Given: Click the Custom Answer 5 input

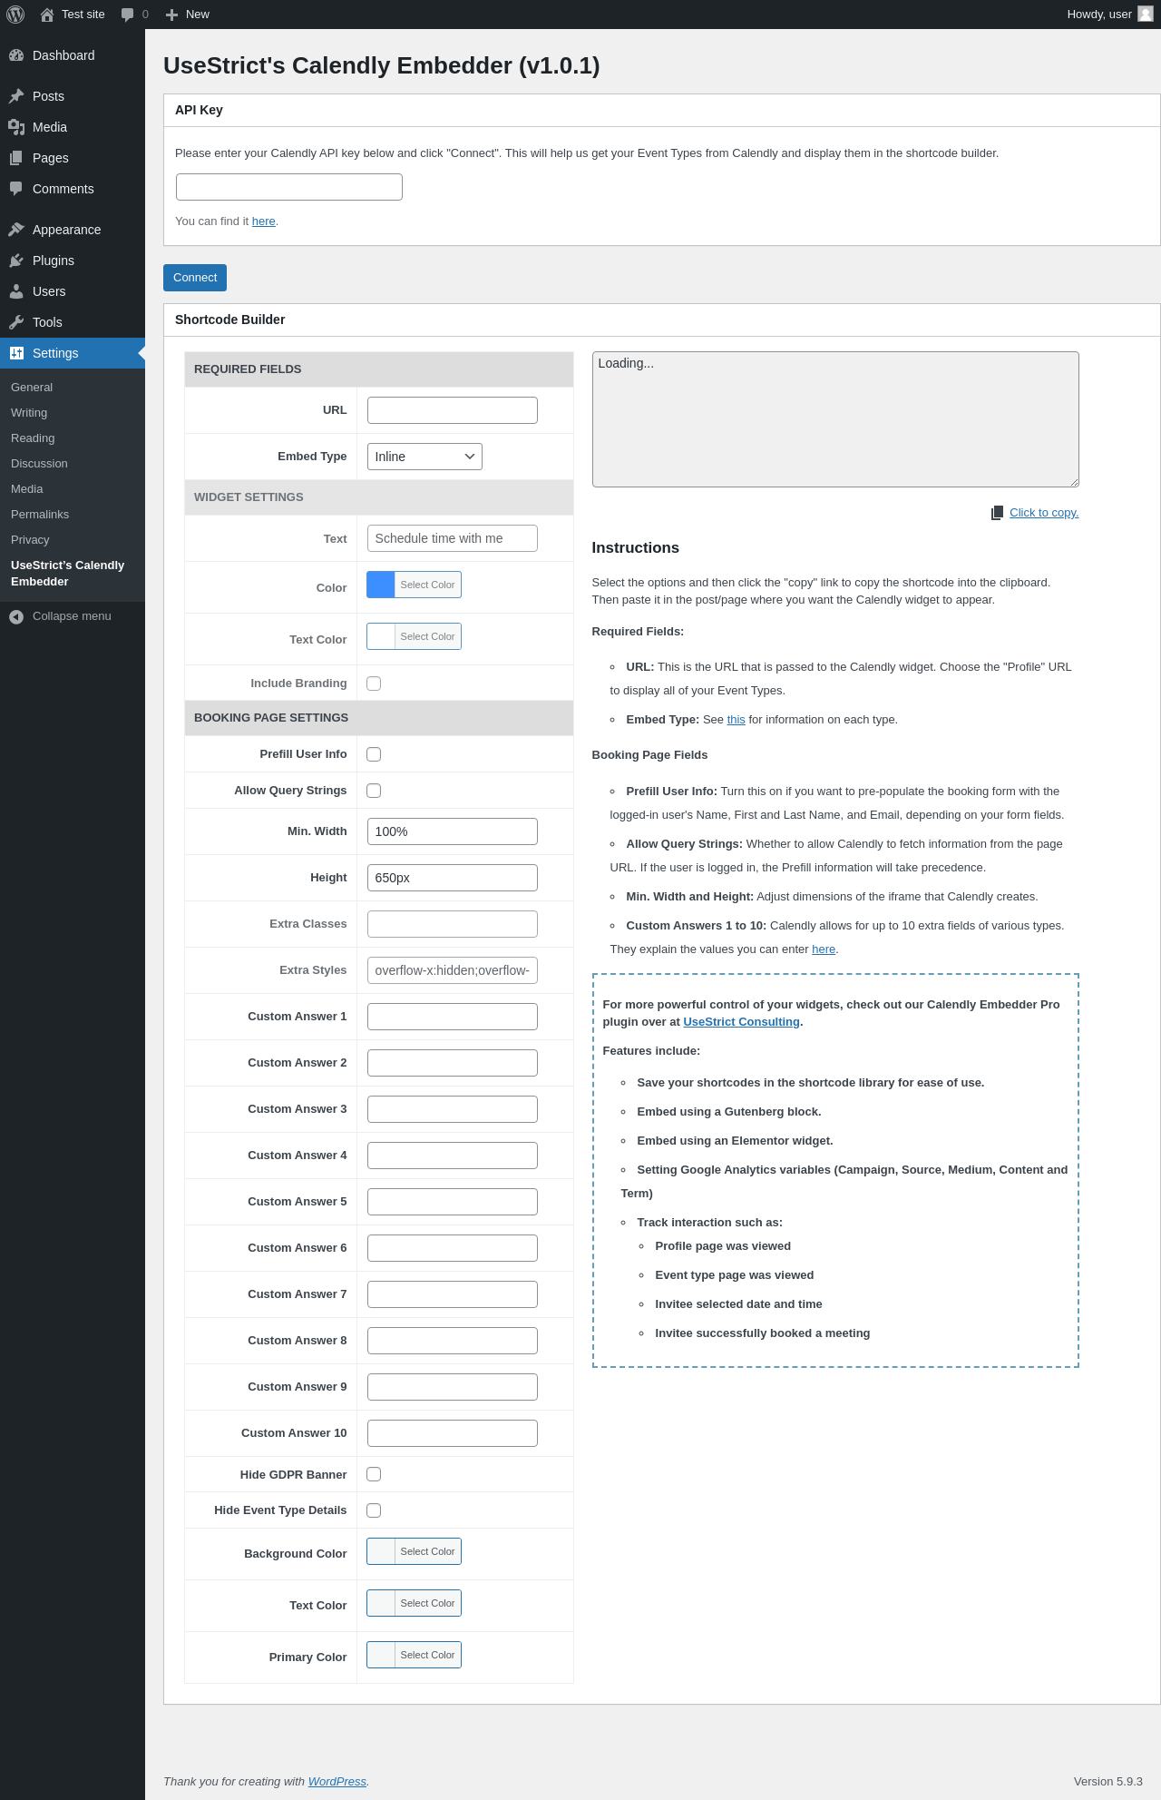Looking at the screenshot, I should click(x=453, y=1202).
